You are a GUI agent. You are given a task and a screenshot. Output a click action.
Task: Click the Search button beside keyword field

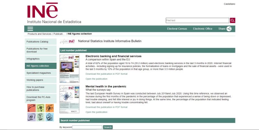click(x=107, y=127)
